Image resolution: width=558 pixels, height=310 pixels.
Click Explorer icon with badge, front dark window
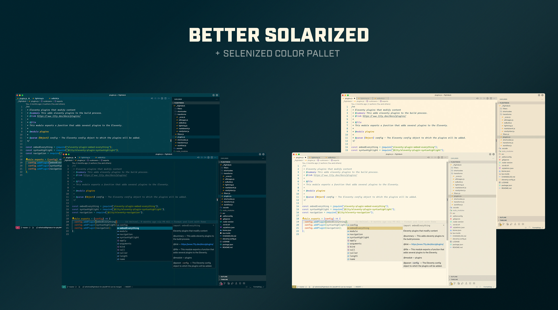[221, 283]
